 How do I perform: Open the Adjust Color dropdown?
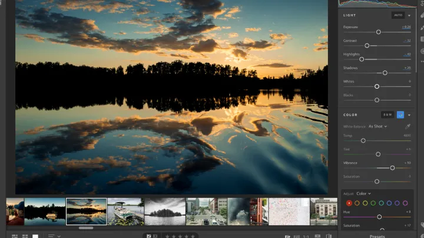(x=363, y=193)
